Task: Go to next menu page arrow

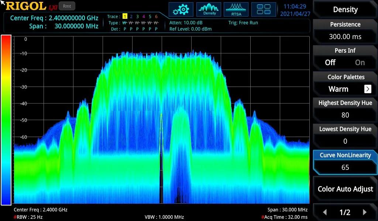Action: [x=365, y=212]
